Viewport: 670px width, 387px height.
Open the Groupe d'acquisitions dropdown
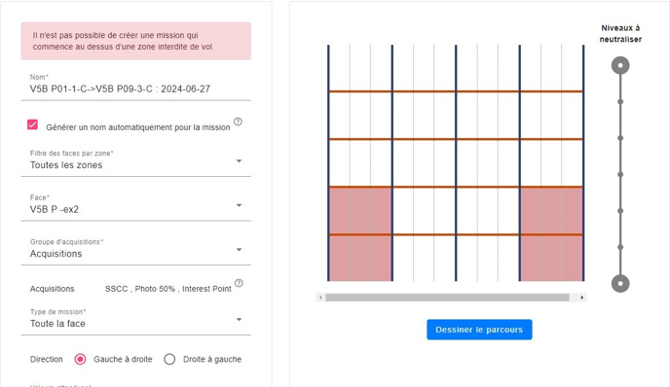pos(136,250)
